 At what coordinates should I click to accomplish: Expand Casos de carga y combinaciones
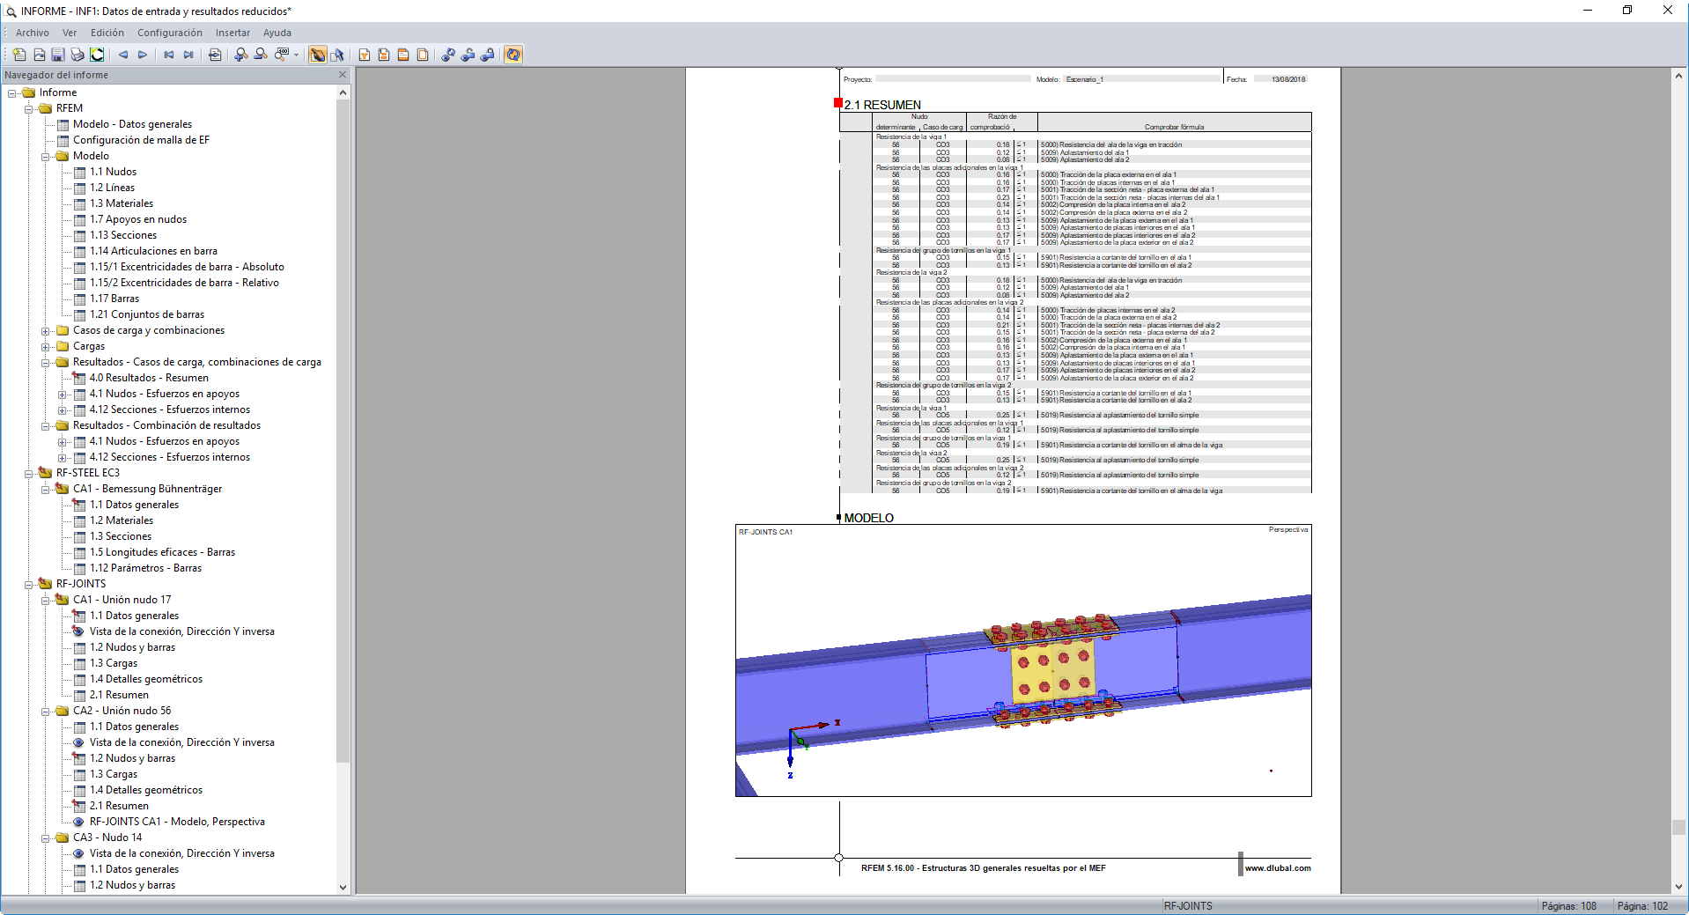46,331
